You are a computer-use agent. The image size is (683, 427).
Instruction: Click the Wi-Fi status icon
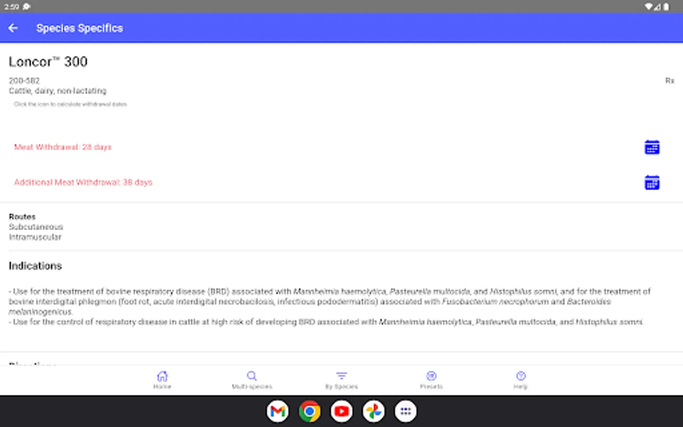click(648, 7)
